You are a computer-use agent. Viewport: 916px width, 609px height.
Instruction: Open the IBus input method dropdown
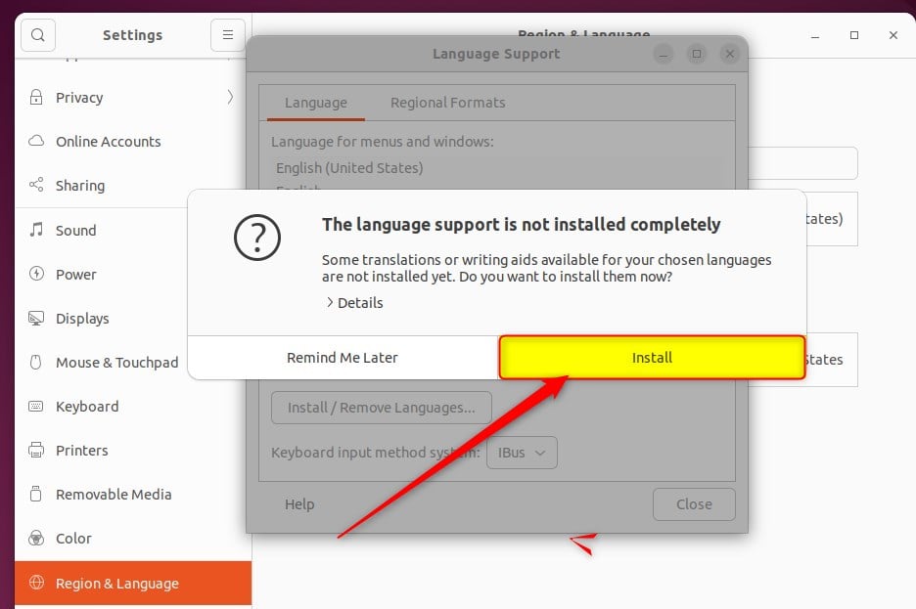522,453
